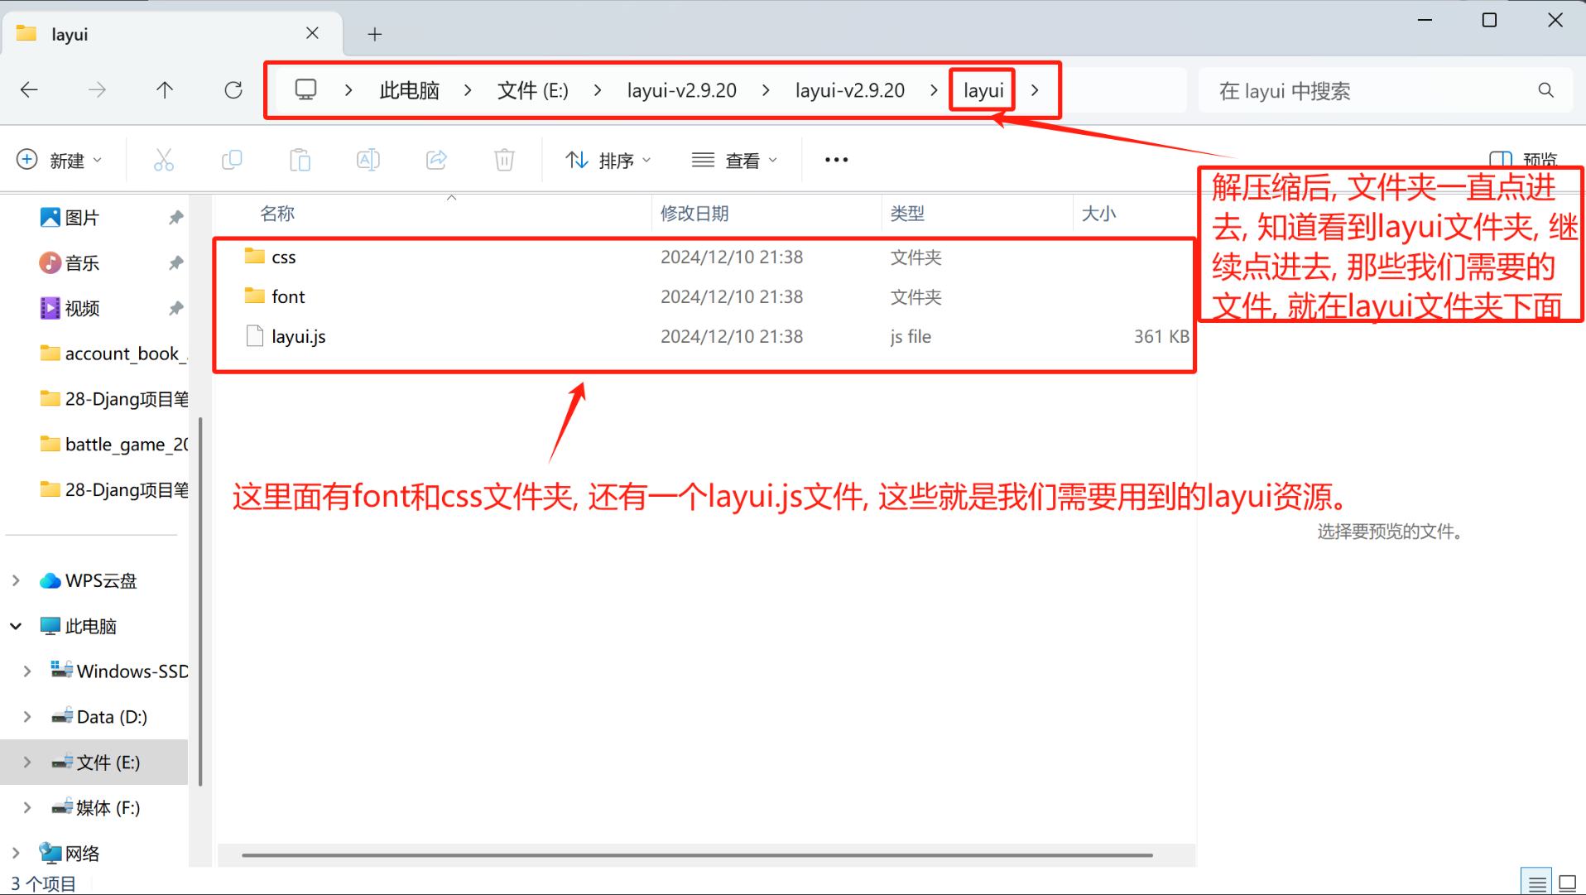Switch to large icons view in status bar
The height and width of the screenshot is (895, 1586).
(x=1567, y=883)
